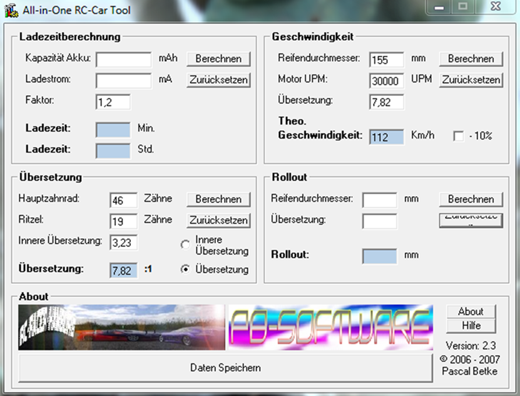Click the RC car banner image
Image resolution: width=520 pixels, height=396 pixels.
pyautogui.click(x=121, y=327)
